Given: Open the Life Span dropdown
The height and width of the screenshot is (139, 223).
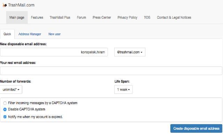Looking at the screenshot, I should 123,90.
